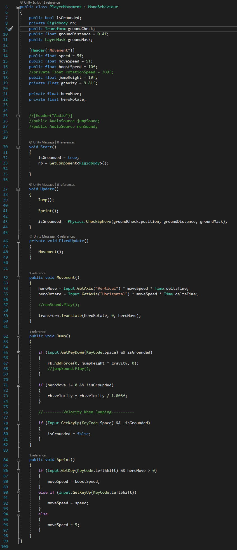
Task: Click the 'PlayerMovement' class name
Action: coord(65,7)
